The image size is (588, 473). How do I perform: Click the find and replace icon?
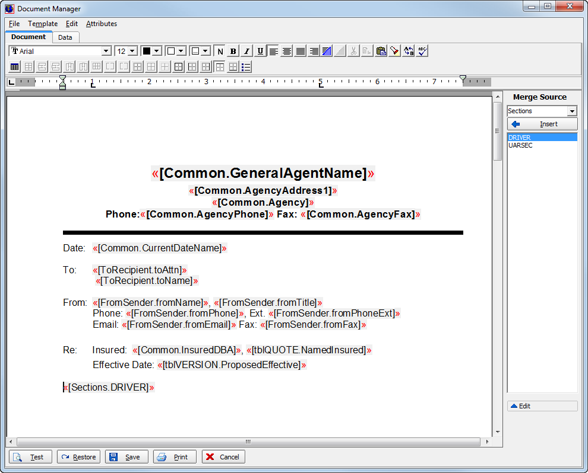click(409, 51)
